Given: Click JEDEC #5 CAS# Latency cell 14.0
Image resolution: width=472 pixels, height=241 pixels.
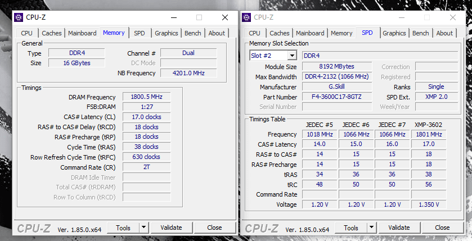Looking at the screenshot, I should pos(320,144).
